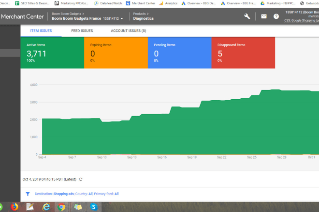The height and width of the screenshot is (212, 319).
Task: Change the Shopping ads destination filter
Action: pos(64,194)
